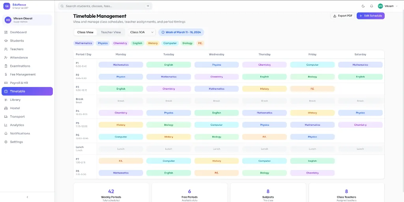
Task: Click the 6 Free Periods card
Action: pos(189,193)
